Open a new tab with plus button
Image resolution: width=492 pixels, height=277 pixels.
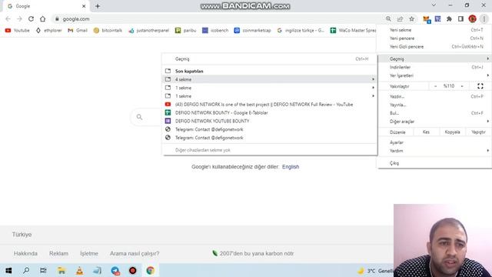pyautogui.click(x=98, y=6)
